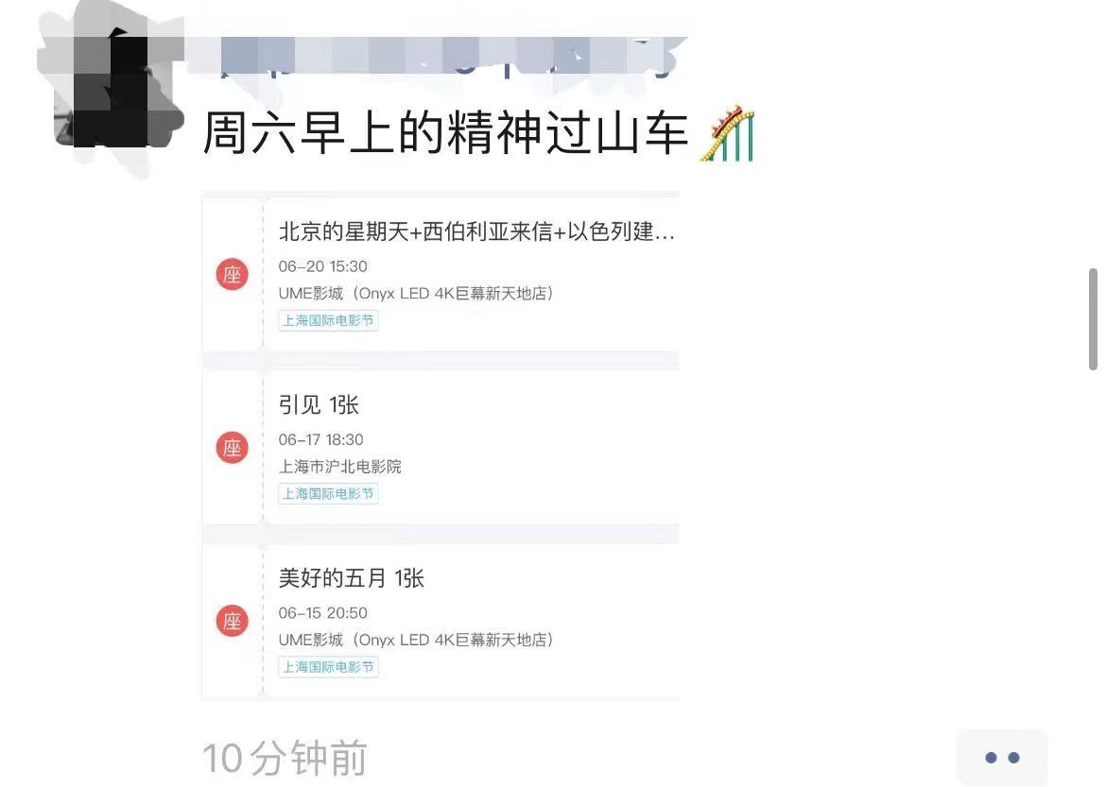Click UME影城 venue under first ticket
The image size is (1106, 787).
point(416,293)
